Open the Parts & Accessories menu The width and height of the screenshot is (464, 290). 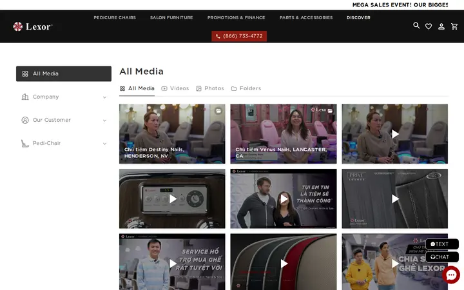click(x=306, y=17)
